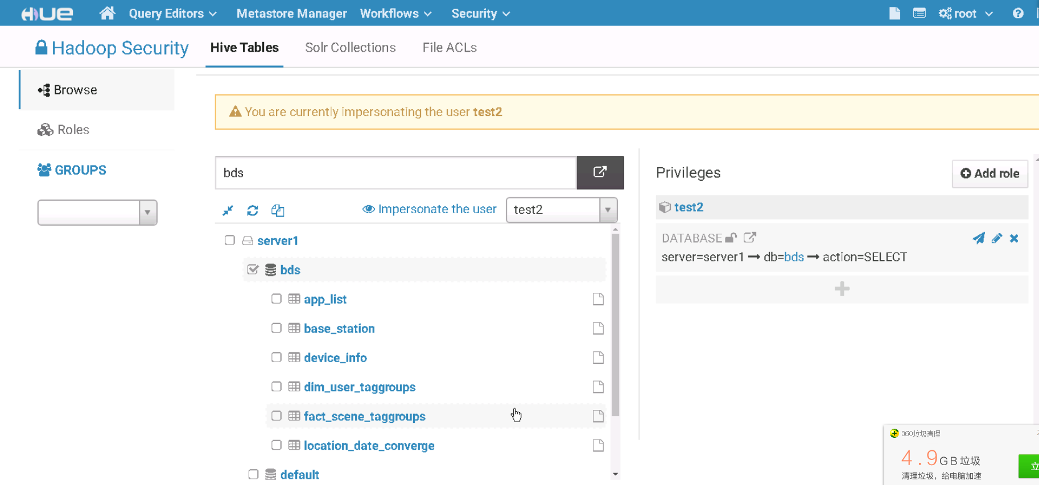This screenshot has width=1039, height=485.
Task: Collapse the server1 tree node
Action: (278, 241)
